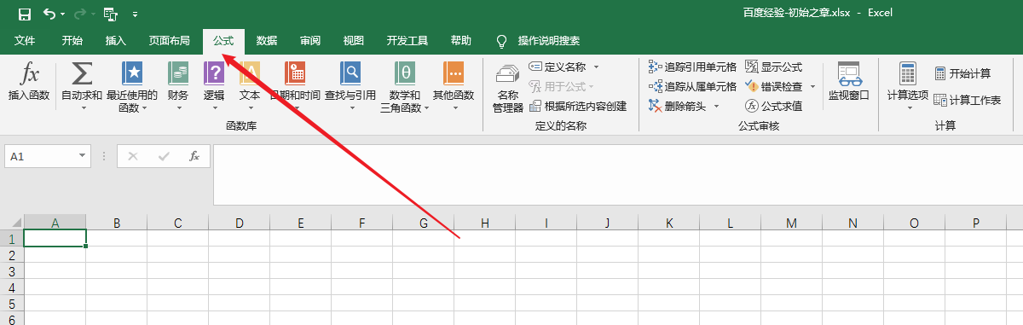The image size is (1023, 325).
Task: Select column header H
Action: click(484, 223)
